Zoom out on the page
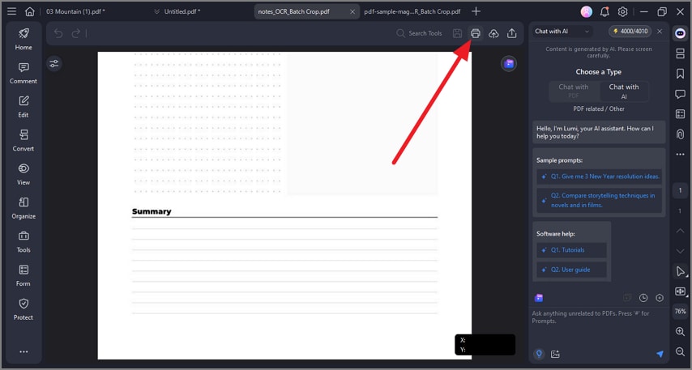 click(x=680, y=351)
